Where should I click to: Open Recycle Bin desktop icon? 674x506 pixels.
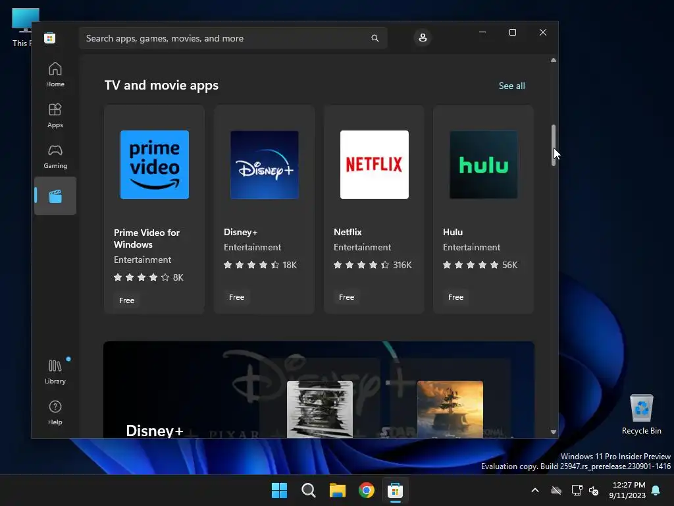pos(641,414)
